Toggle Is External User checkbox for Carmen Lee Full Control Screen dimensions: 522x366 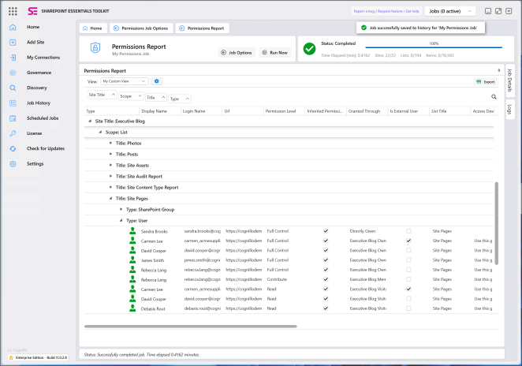(x=408, y=241)
